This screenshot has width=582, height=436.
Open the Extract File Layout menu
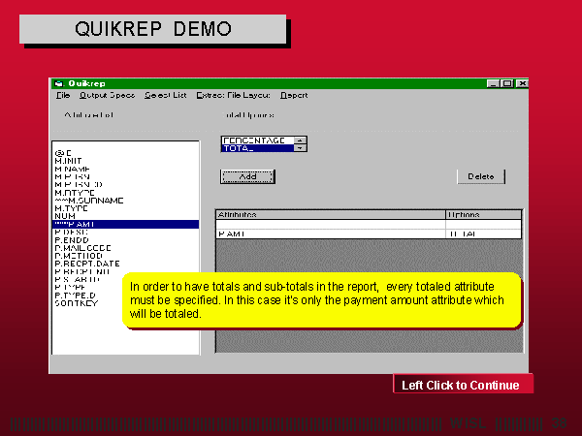point(234,95)
